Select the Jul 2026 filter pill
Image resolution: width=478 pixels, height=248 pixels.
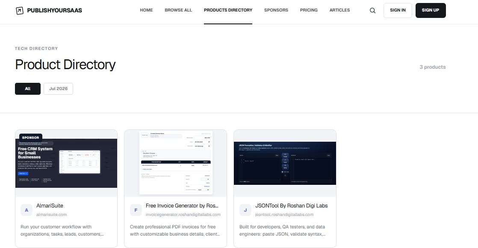coord(58,88)
